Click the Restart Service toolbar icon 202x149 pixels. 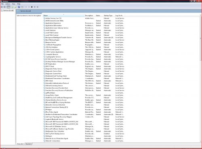click(x=38, y=7)
